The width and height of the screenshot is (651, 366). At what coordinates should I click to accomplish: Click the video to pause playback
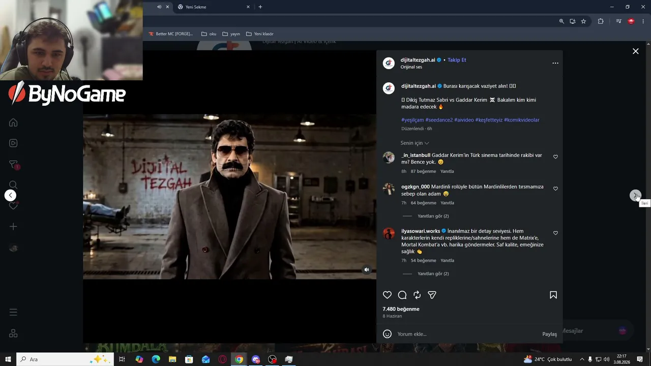[229, 196]
